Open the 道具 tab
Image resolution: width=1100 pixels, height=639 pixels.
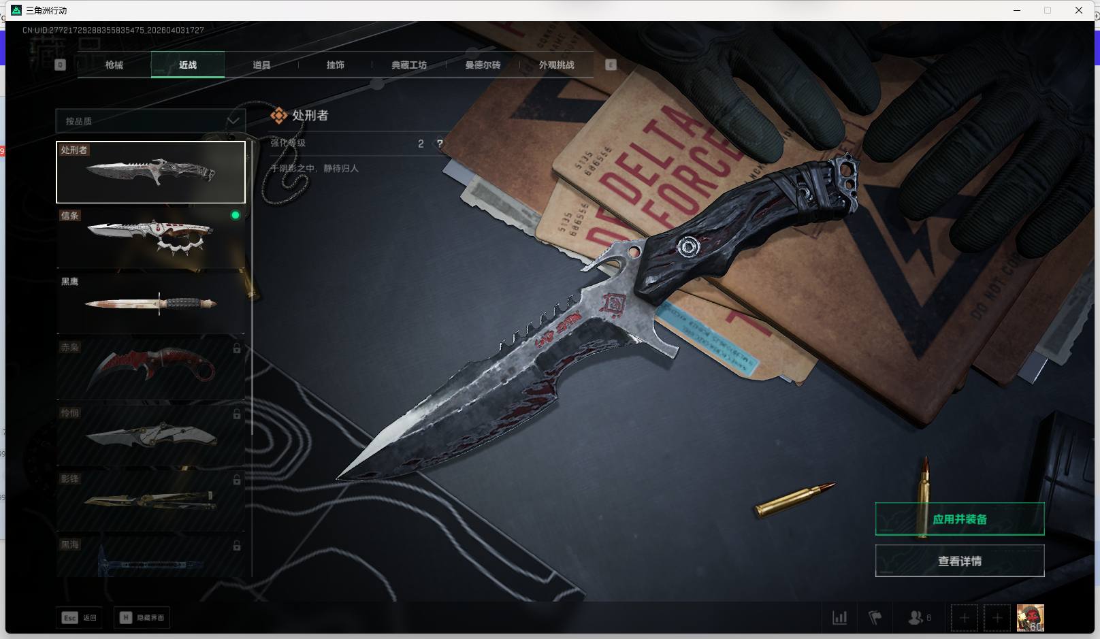[x=261, y=65]
